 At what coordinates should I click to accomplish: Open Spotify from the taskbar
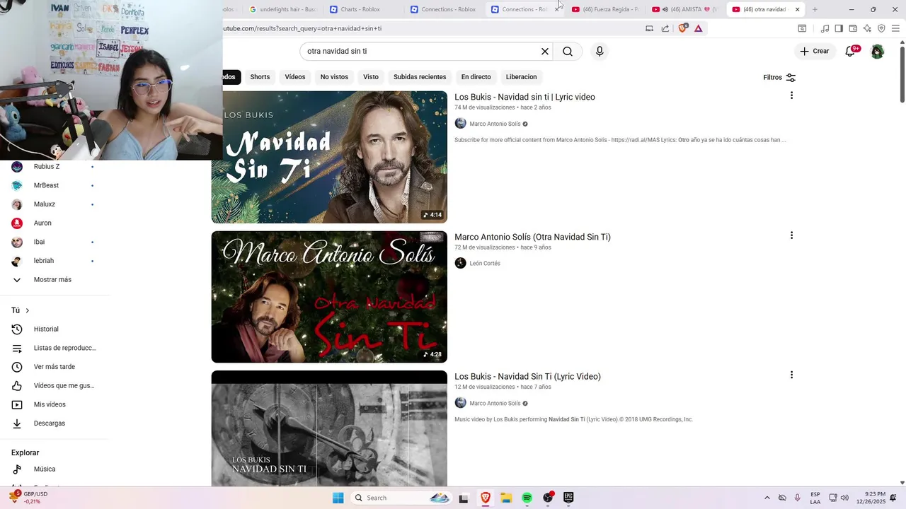[x=527, y=498]
